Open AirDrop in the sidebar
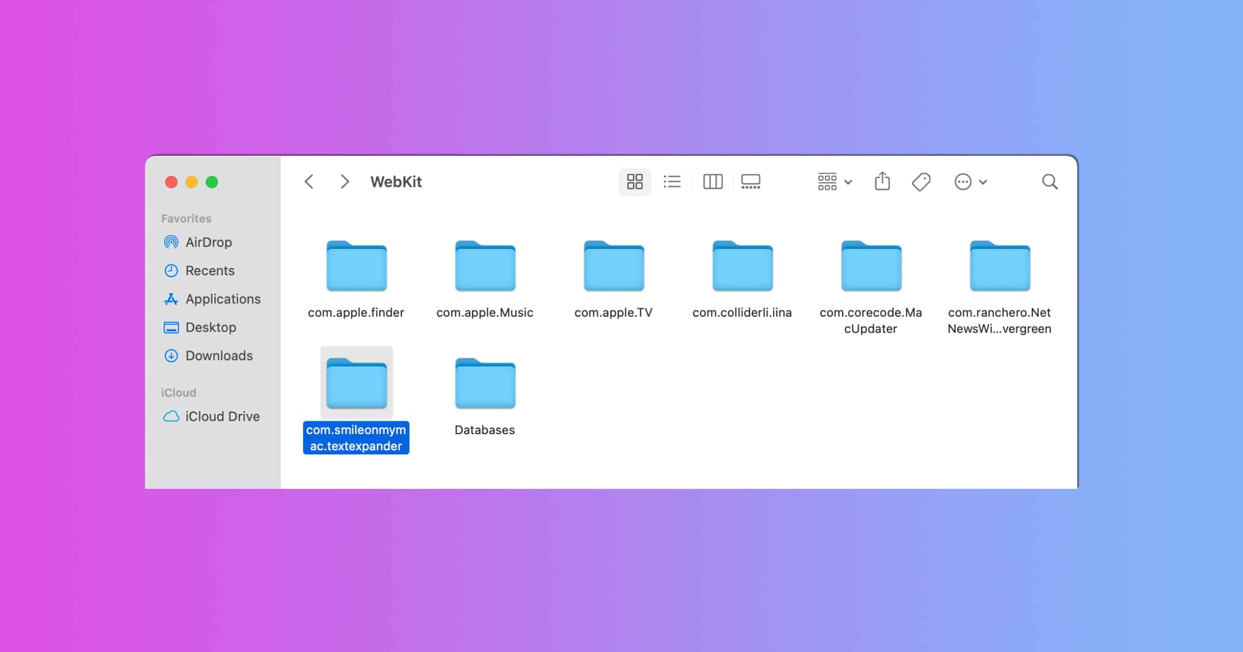Viewport: 1243px width, 652px height. [x=208, y=242]
